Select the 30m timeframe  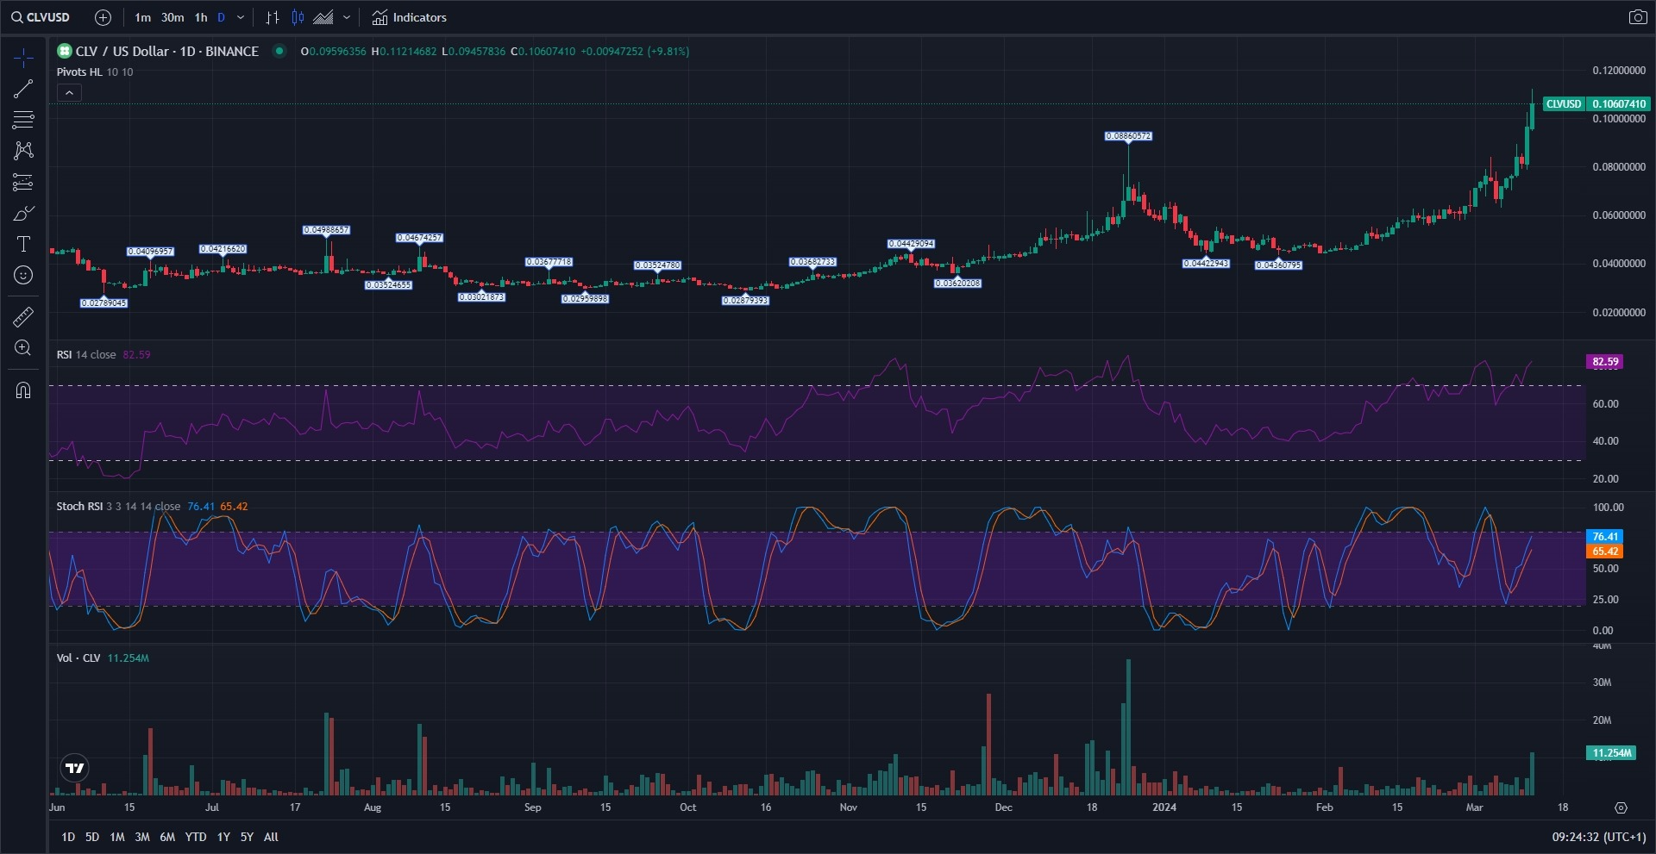[x=172, y=17]
